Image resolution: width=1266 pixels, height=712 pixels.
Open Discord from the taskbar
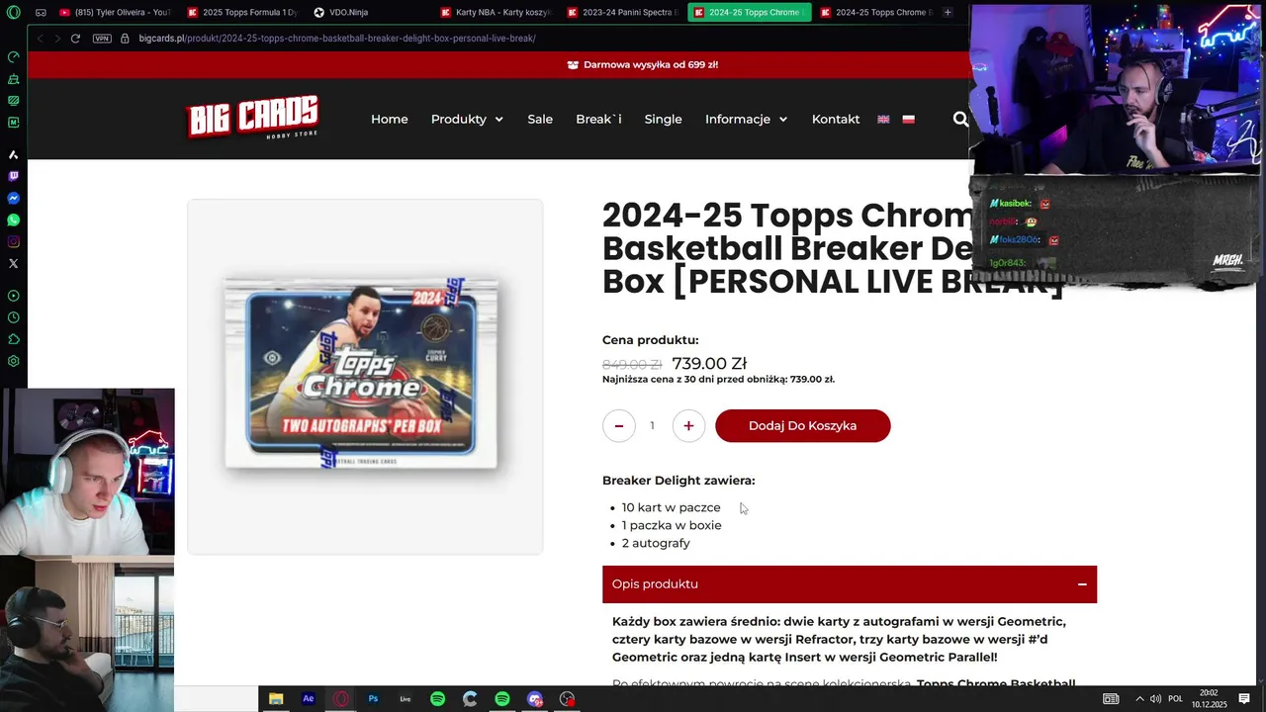pyautogui.click(x=535, y=698)
